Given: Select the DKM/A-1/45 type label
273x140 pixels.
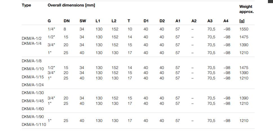Looking at the screenshot, I should pyautogui.click(x=33, y=101).
